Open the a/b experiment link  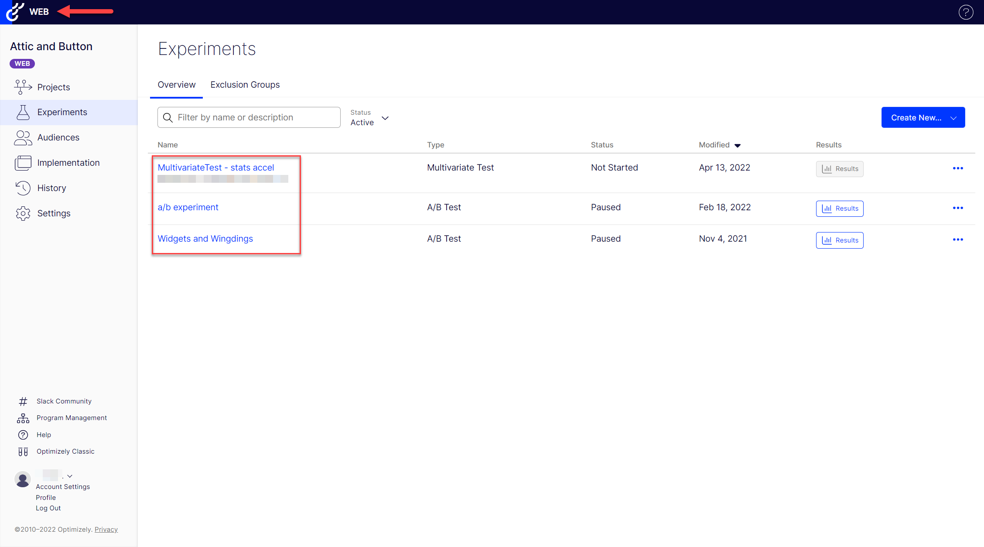[x=188, y=207]
